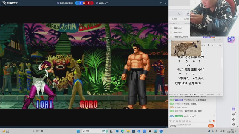Screen dimensions: 239x134
Task: Click the volume icon in system tray
Action: (223, 131)
